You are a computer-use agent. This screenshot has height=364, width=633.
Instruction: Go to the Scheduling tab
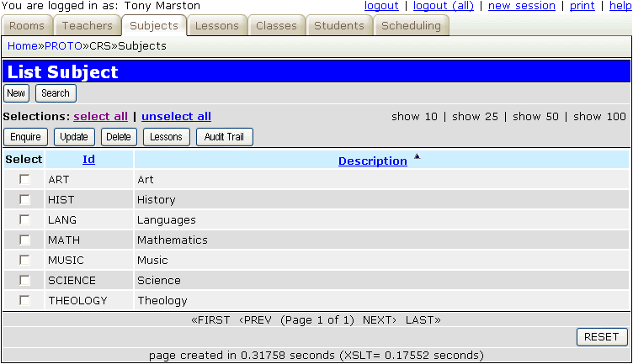(411, 26)
